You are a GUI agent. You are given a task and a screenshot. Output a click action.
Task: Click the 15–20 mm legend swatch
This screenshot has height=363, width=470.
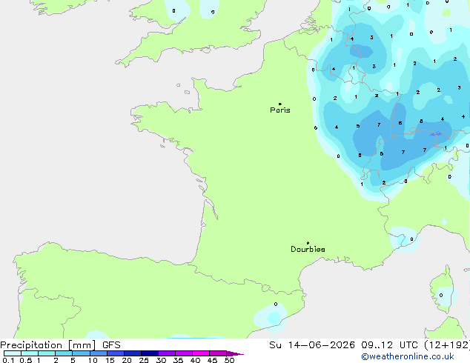click(x=116, y=353)
